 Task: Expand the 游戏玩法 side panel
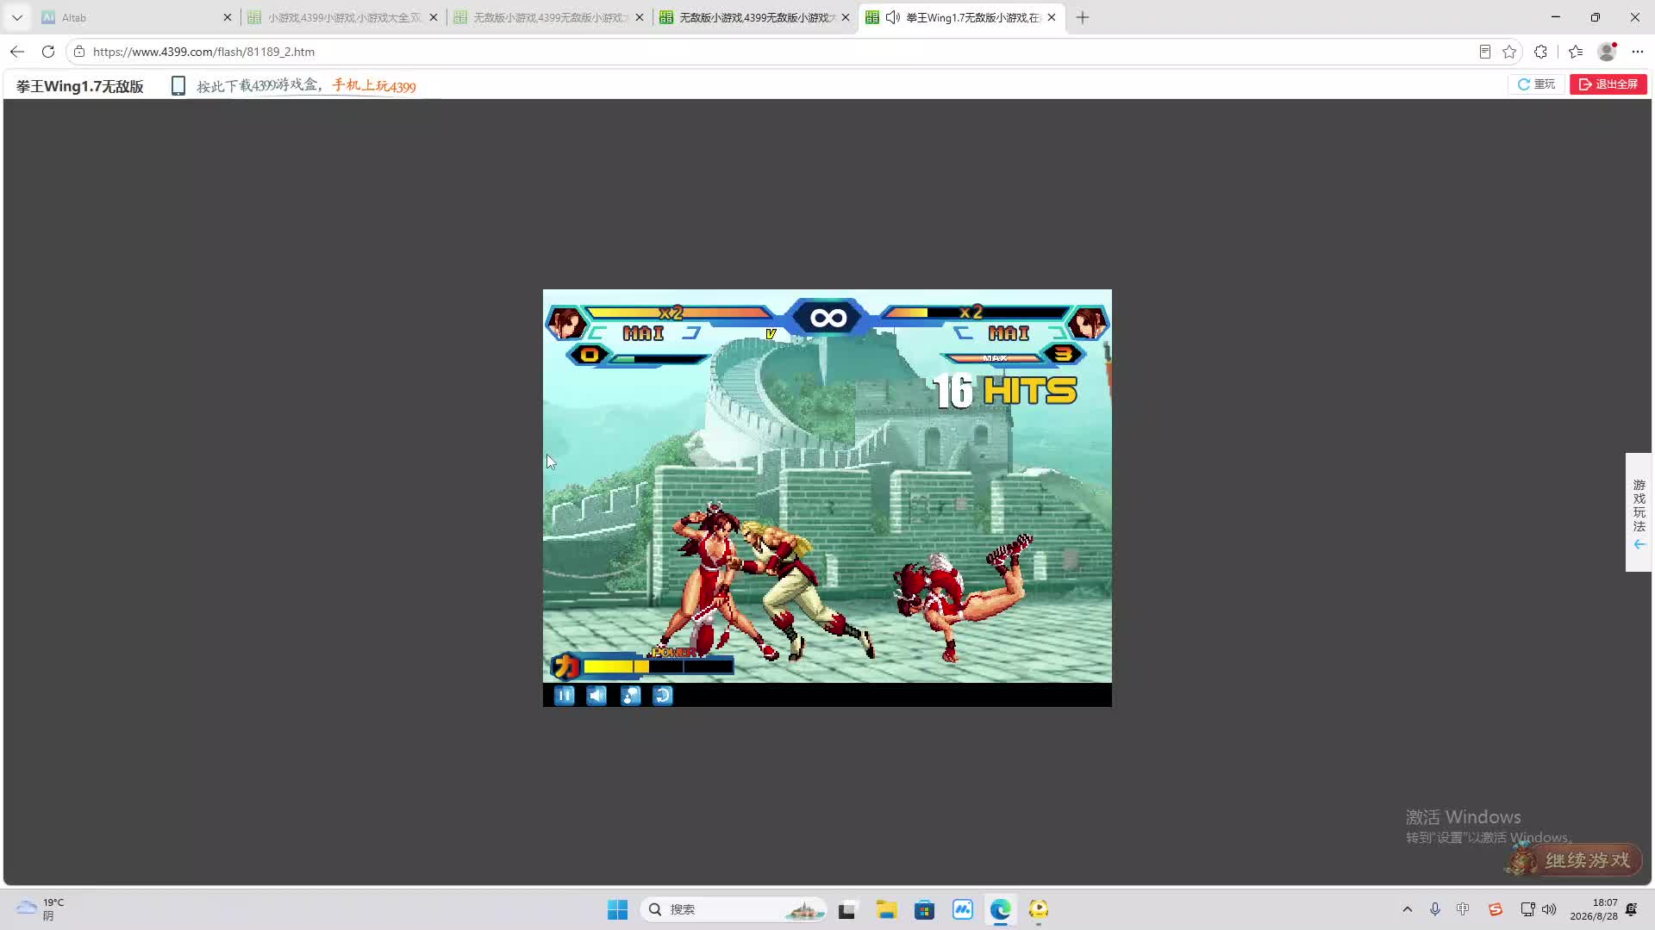click(1639, 512)
